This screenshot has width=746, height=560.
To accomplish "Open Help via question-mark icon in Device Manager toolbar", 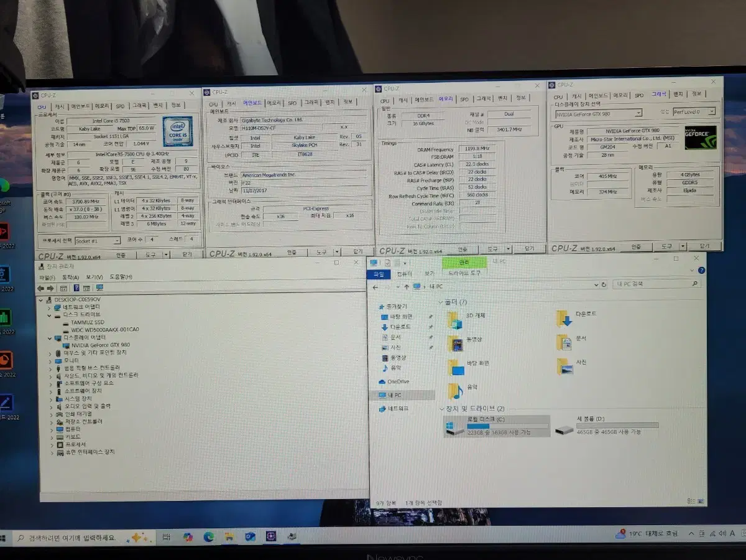I will [76, 287].
